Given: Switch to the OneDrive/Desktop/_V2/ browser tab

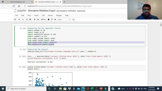Looking at the screenshot, I should click(19, 2).
